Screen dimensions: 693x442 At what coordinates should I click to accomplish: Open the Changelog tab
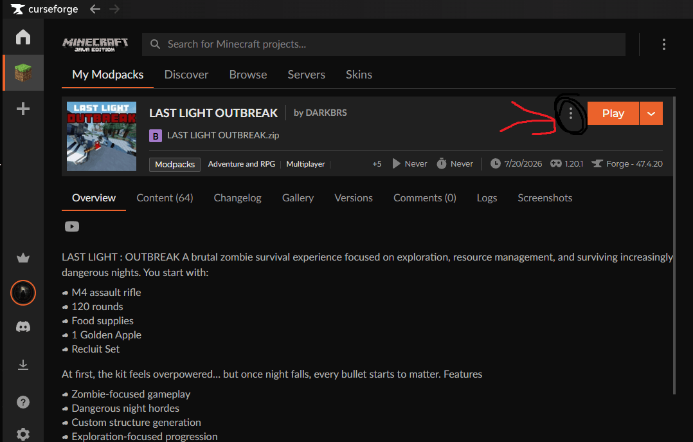click(x=237, y=198)
